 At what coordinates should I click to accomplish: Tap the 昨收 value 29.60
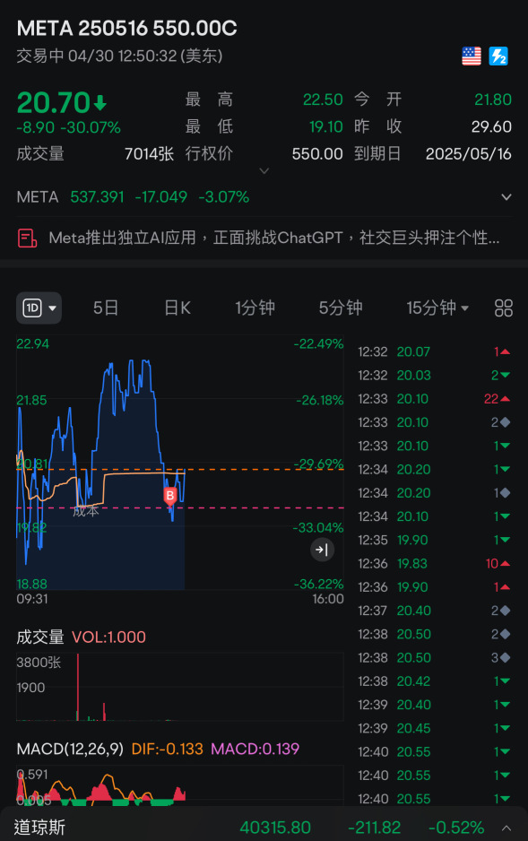491,126
